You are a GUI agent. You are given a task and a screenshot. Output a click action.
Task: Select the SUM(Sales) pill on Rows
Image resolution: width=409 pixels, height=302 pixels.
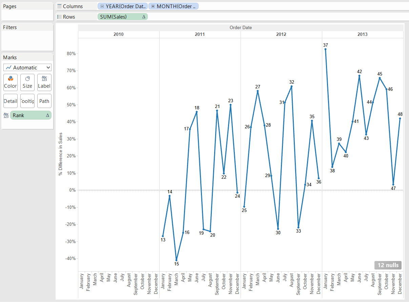click(x=122, y=17)
